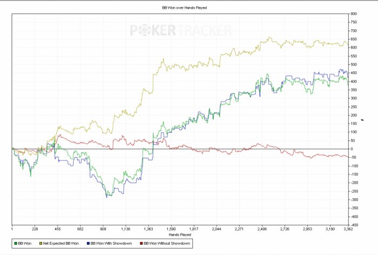Click y-axis tick label '600'
This screenshot has width=378, height=255.
point(354,48)
